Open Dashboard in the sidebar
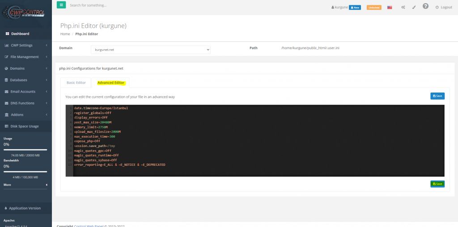Image resolution: width=458 pixels, height=227 pixels. [x=25, y=34]
